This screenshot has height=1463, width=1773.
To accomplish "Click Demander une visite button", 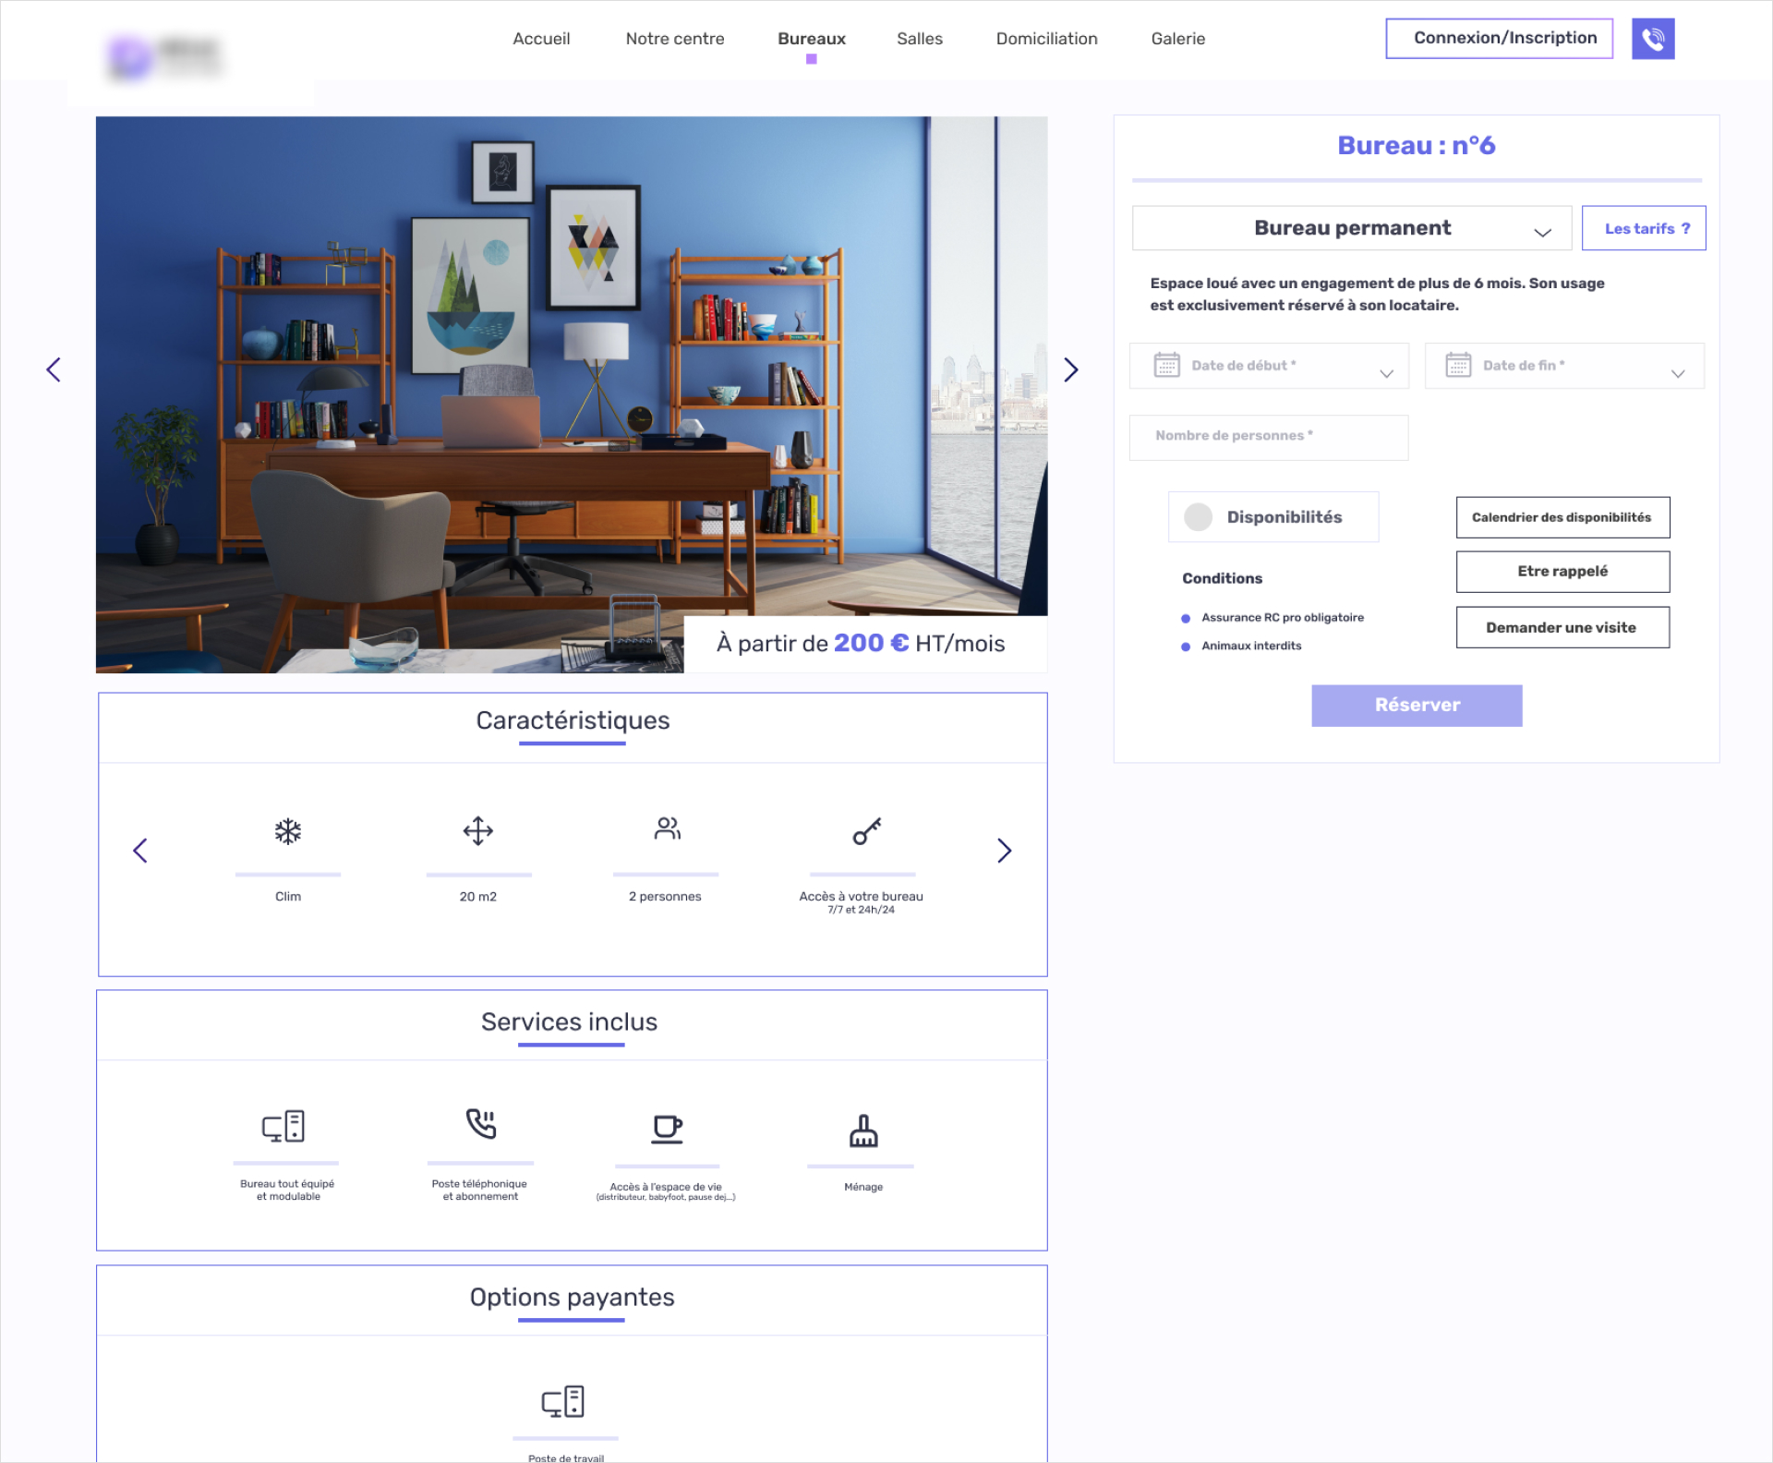I will click(x=1562, y=627).
